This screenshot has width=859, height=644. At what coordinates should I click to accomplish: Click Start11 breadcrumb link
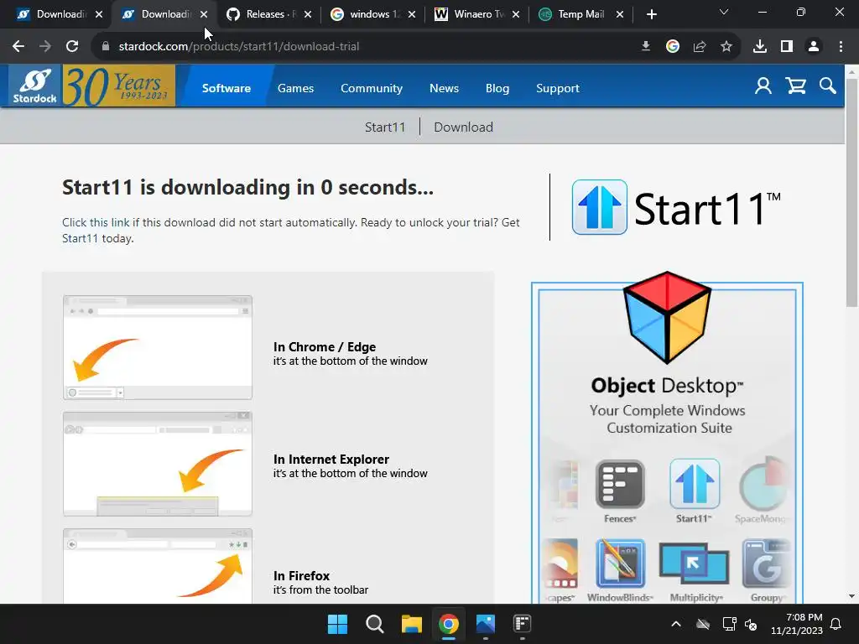click(x=385, y=127)
